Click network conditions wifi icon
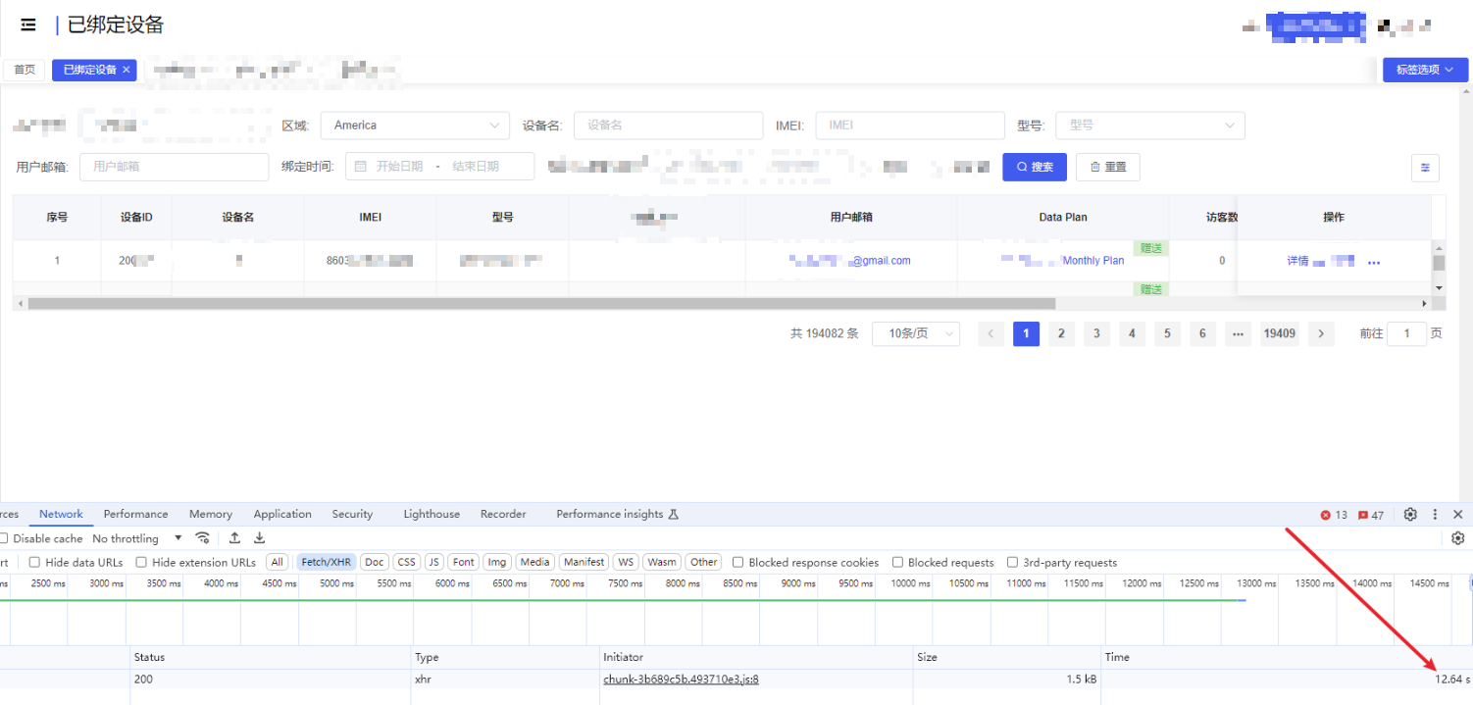1473x705 pixels. 203,538
